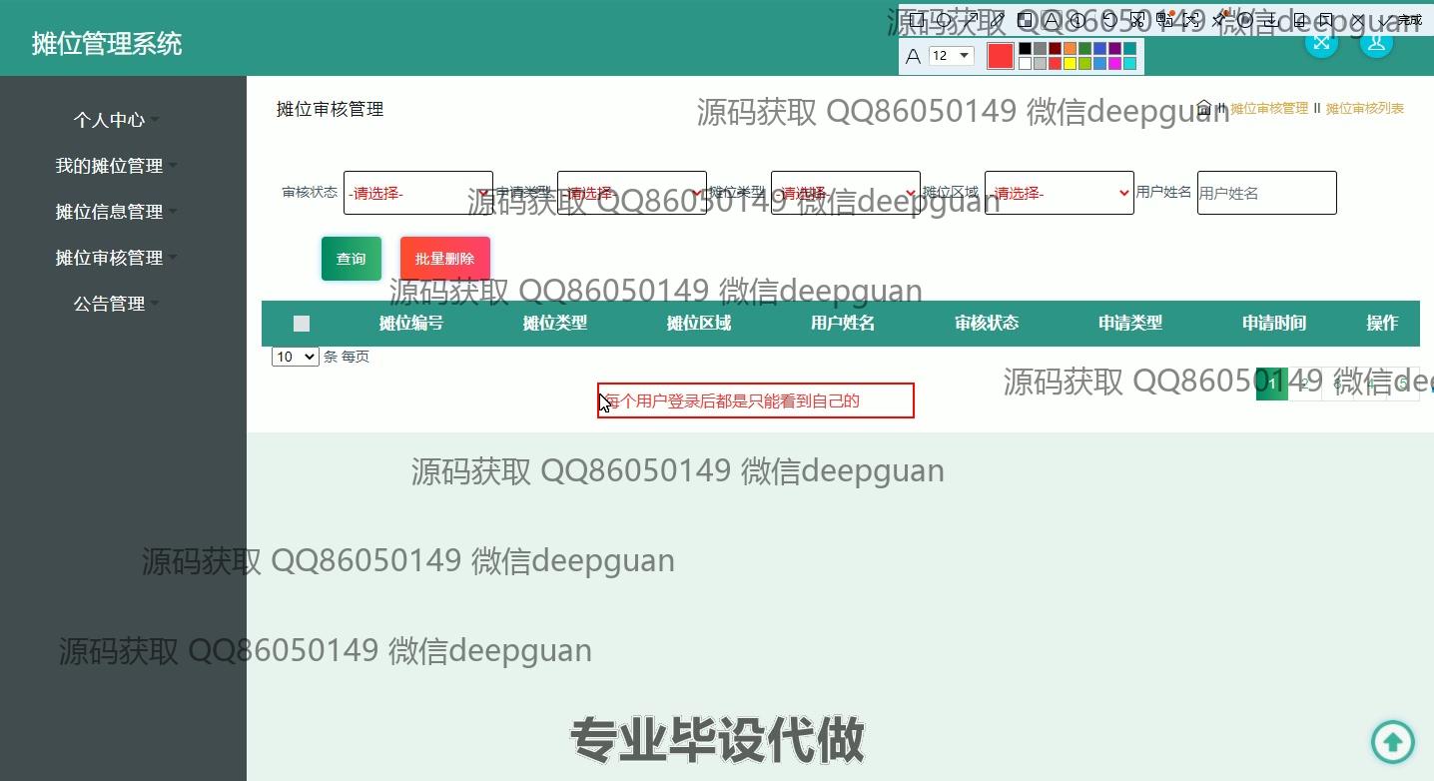Select the pencil drawing tool
Viewport: 1434px width, 781px height.
[x=999, y=20]
